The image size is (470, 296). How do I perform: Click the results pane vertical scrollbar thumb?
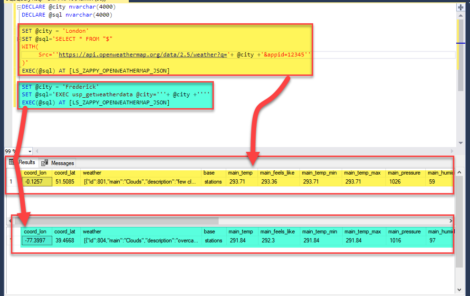click(459, 222)
